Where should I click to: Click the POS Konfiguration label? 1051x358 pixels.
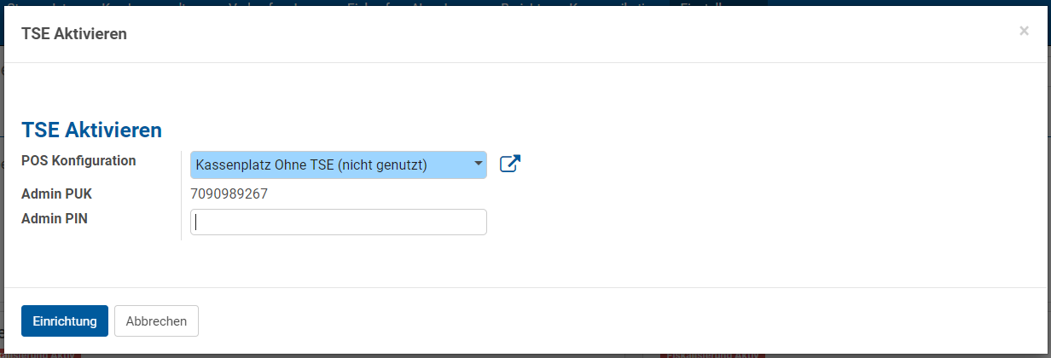[x=78, y=160]
